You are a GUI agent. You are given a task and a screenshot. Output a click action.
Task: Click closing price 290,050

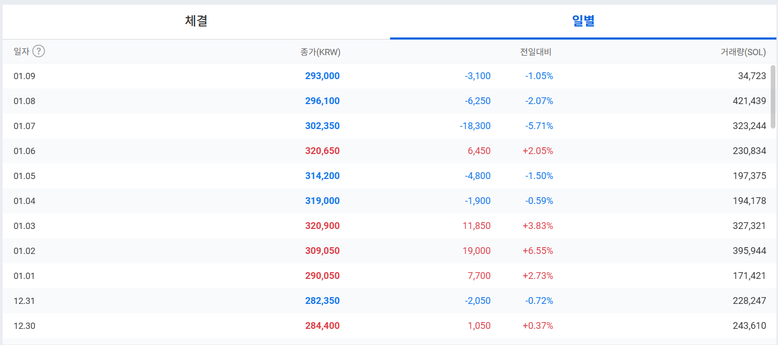click(322, 276)
